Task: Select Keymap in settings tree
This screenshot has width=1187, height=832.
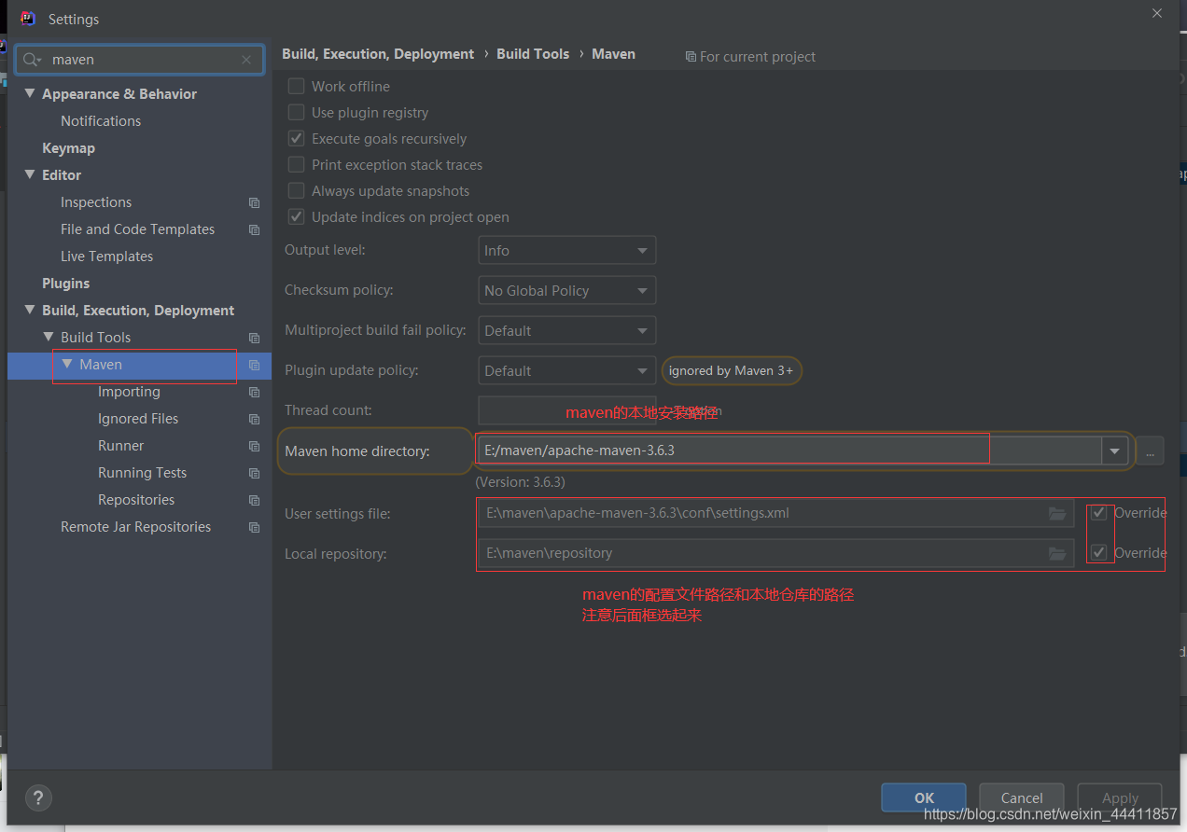Action: point(68,148)
